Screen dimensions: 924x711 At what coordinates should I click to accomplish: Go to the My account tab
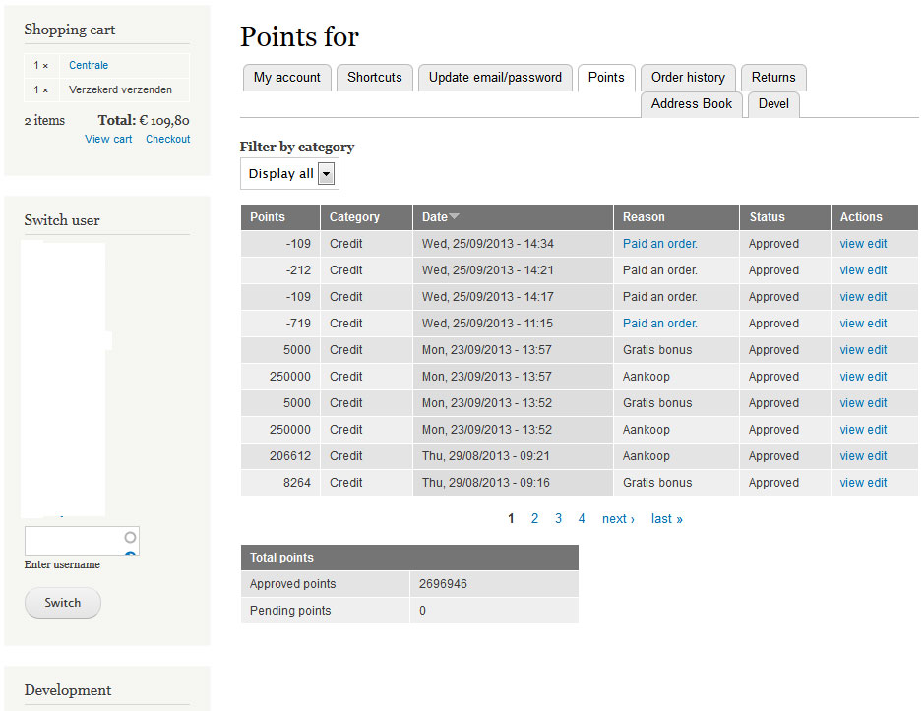click(x=286, y=78)
